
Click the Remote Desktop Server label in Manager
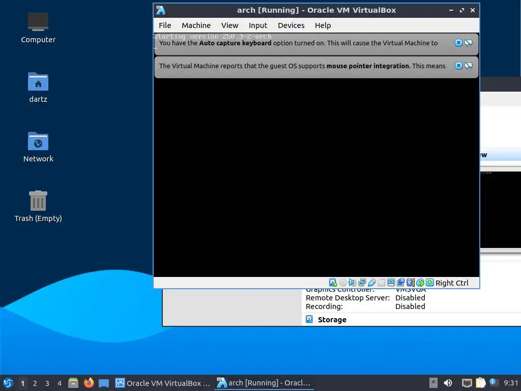[x=348, y=297]
